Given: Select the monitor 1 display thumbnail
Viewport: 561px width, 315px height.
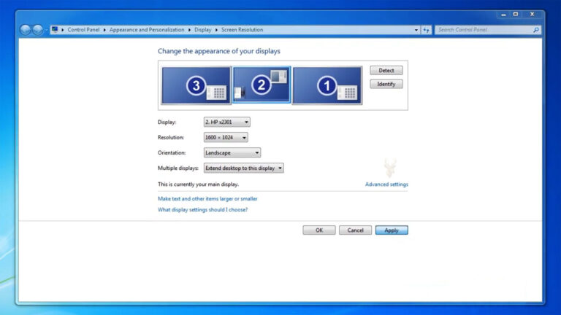Looking at the screenshot, I should tap(327, 85).
